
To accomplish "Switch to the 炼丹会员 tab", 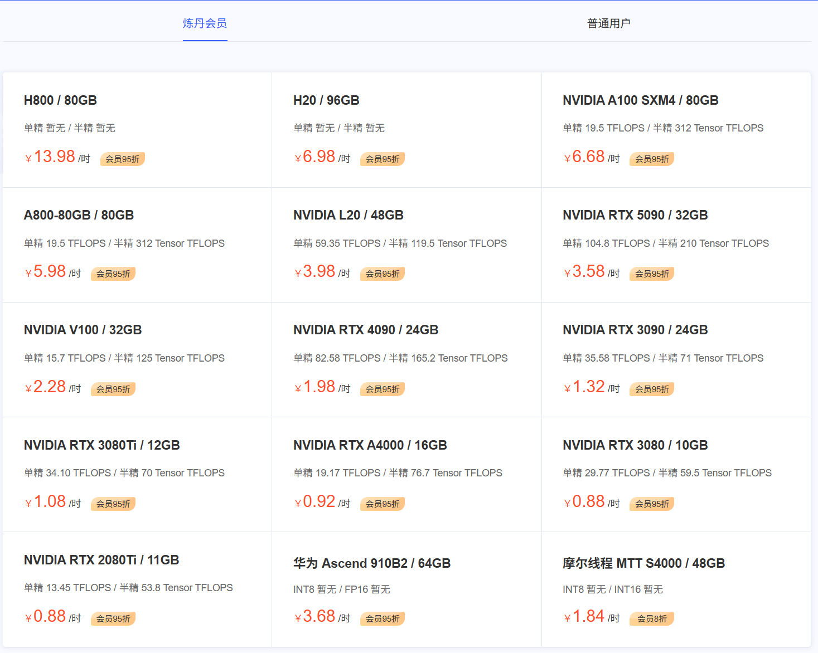I will pyautogui.click(x=205, y=23).
